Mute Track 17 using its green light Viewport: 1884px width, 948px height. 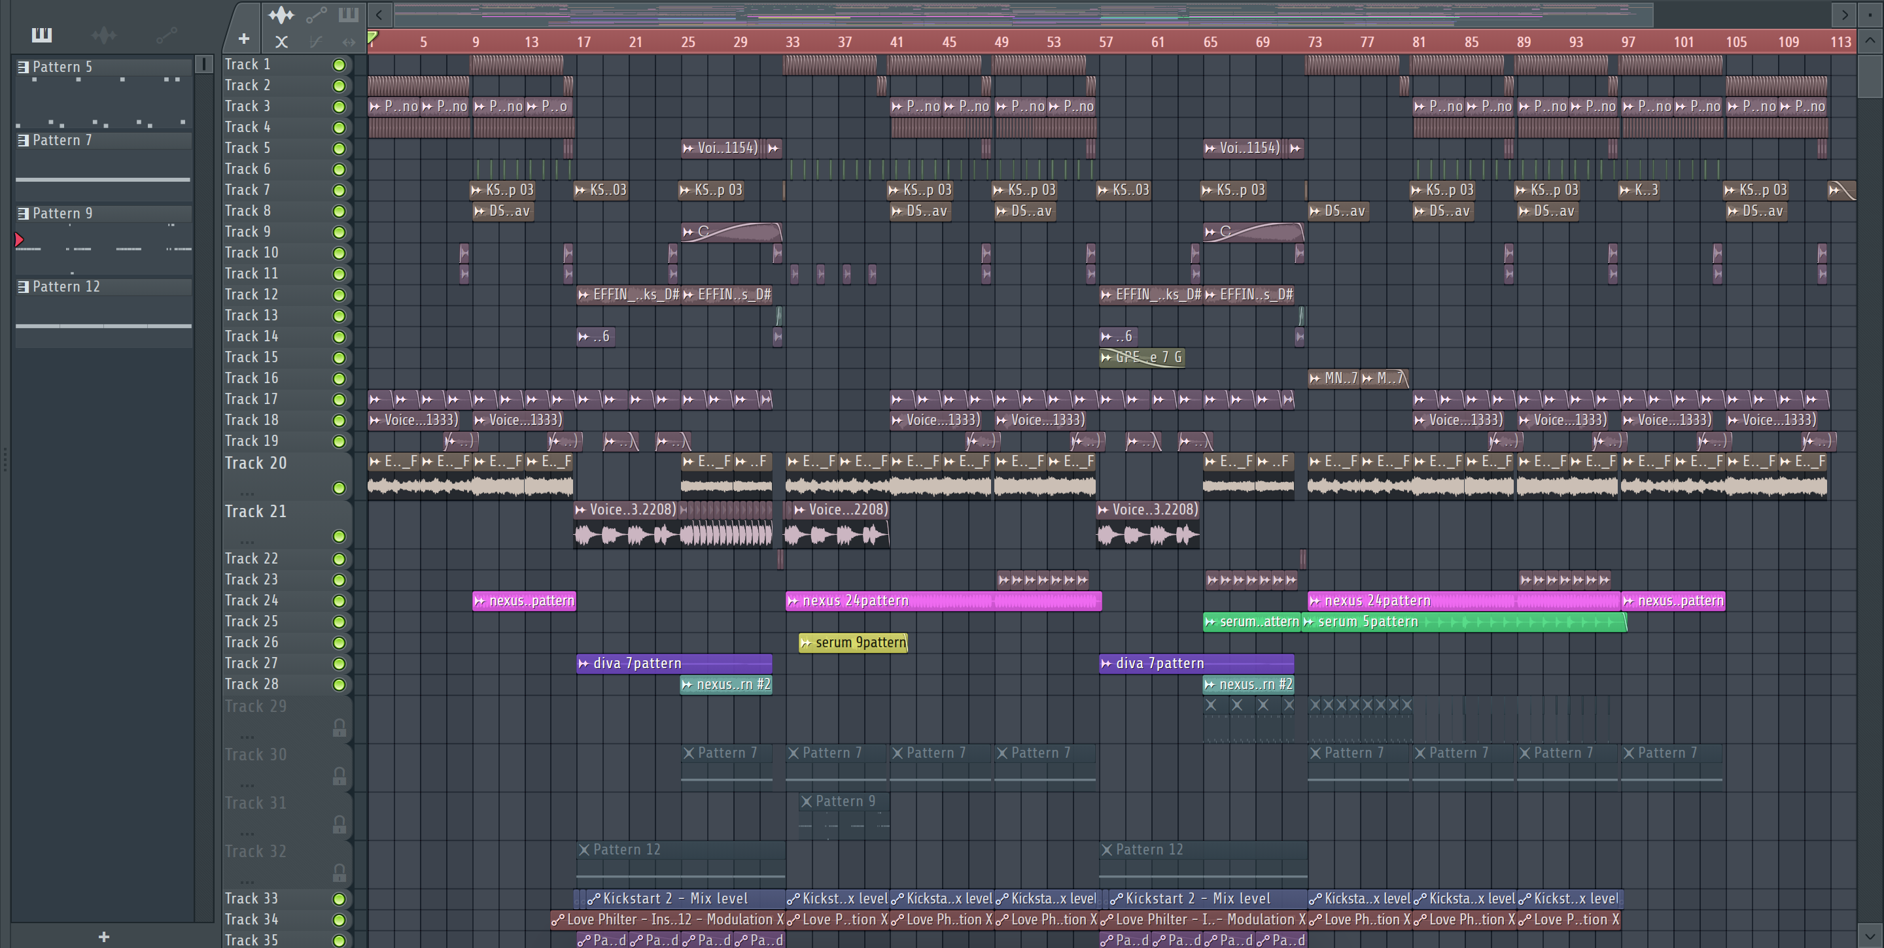pyautogui.click(x=340, y=400)
